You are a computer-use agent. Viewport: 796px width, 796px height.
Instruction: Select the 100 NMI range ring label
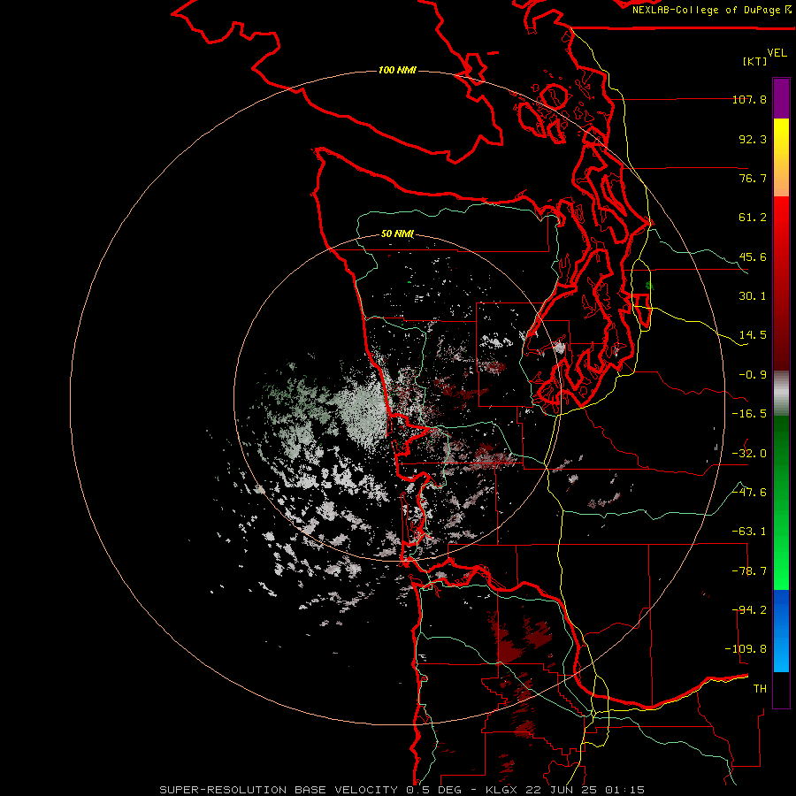click(397, 70)
